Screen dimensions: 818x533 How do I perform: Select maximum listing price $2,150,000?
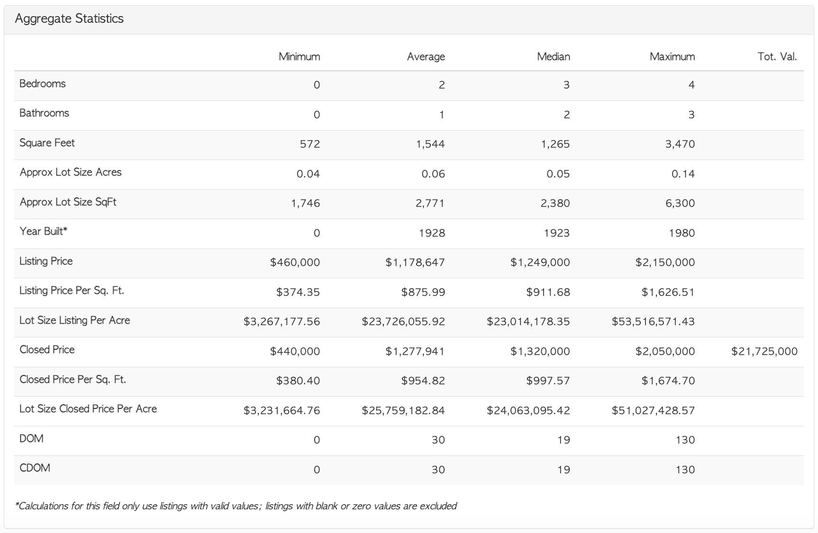[665, 262]
